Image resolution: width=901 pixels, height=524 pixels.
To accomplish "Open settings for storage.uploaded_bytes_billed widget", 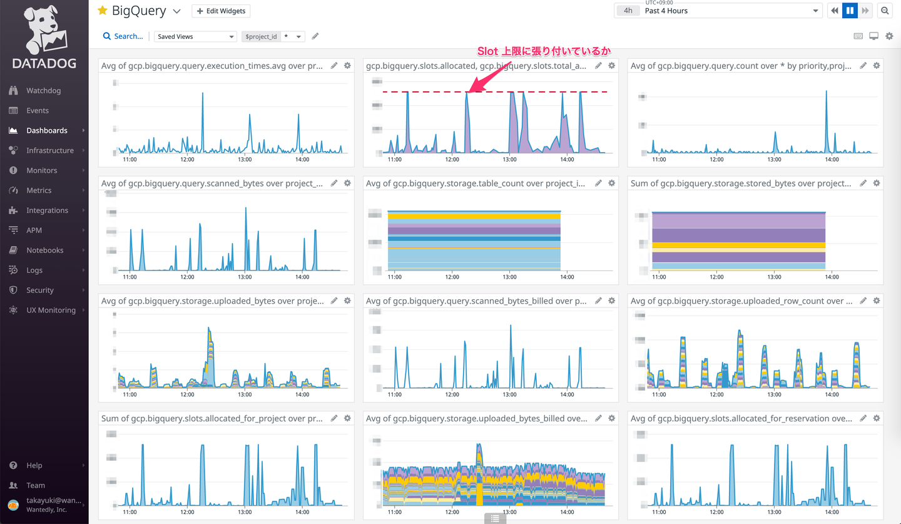I will click(612, 418).
